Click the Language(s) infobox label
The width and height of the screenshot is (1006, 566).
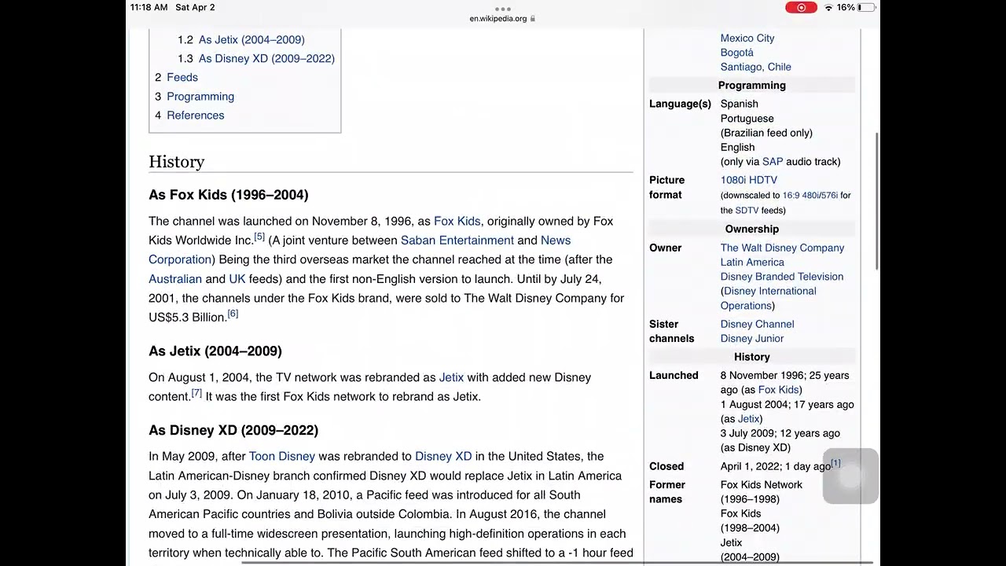pos(680,104)
